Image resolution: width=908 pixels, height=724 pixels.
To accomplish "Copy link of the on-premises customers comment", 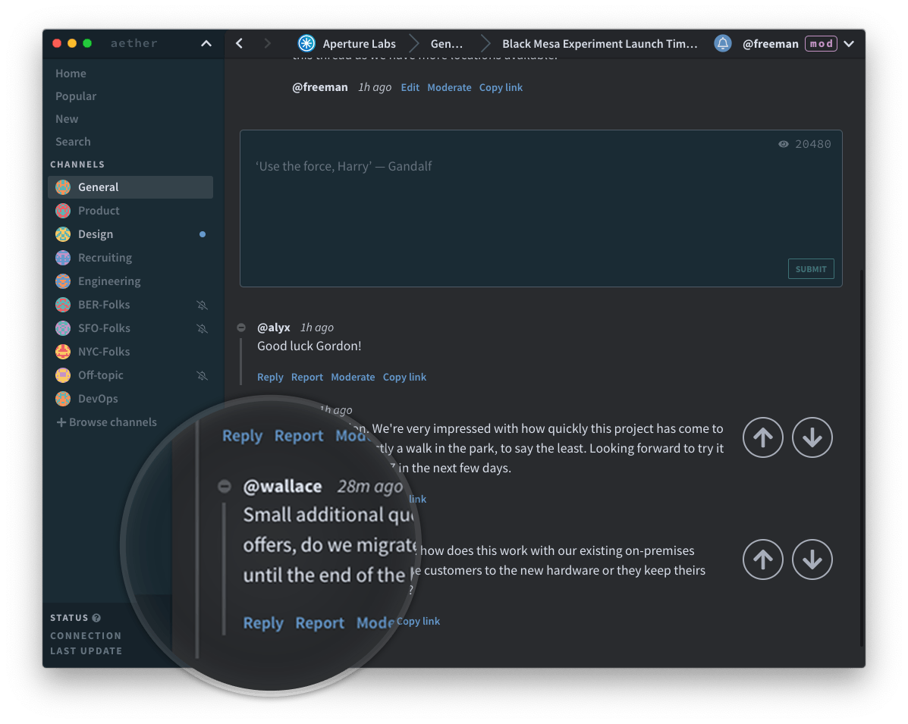I will point(418,621).
